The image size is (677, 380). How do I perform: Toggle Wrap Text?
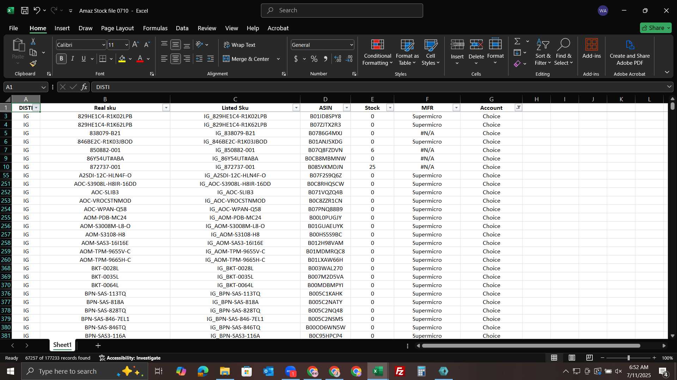pyautogui.click(x=239, y=45)
